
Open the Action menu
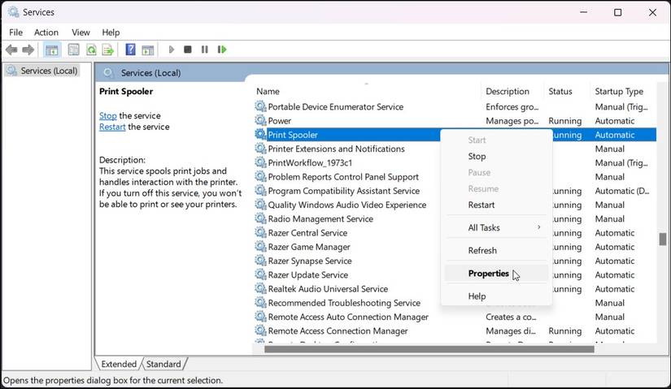[46, 32]
